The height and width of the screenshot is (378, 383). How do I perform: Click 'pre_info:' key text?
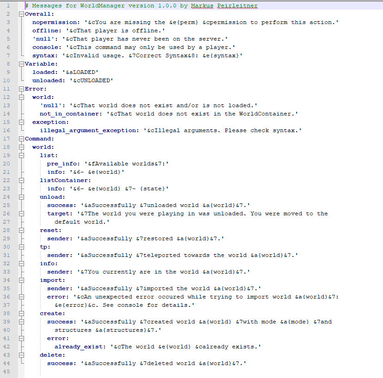pyautogui.click(x=63, y=164)
